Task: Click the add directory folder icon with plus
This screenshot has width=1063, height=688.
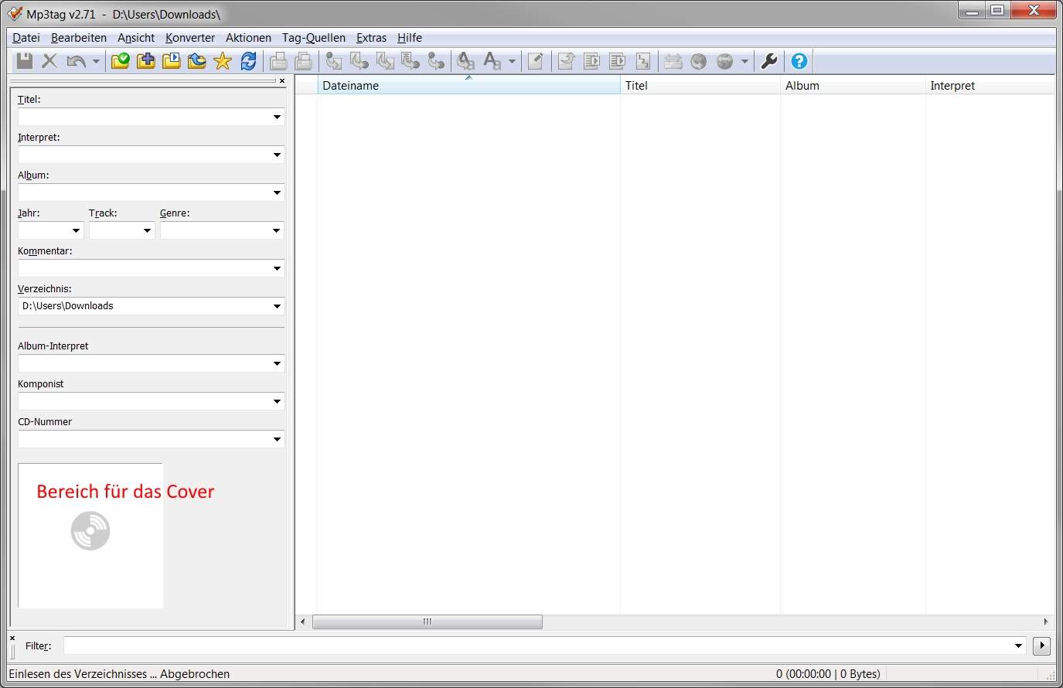Action: 145,61
